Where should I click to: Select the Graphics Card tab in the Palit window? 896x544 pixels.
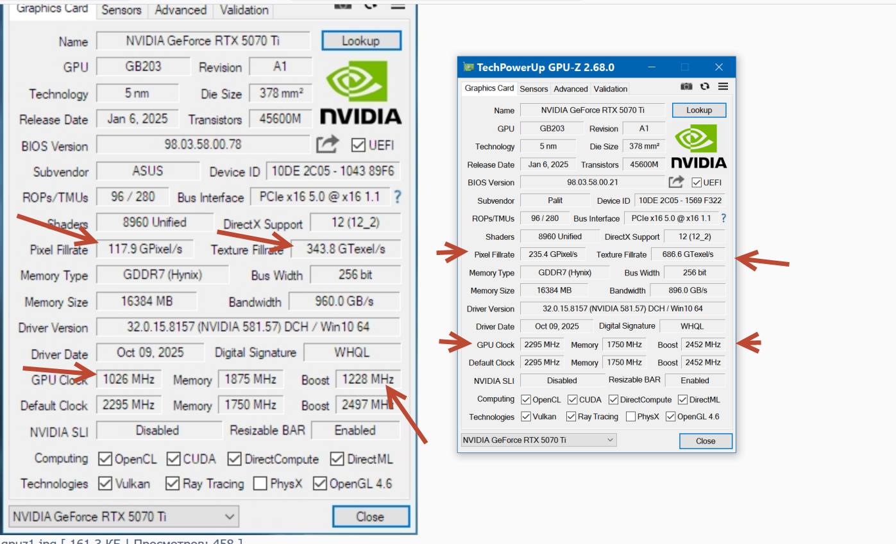[x=489, y=88]
